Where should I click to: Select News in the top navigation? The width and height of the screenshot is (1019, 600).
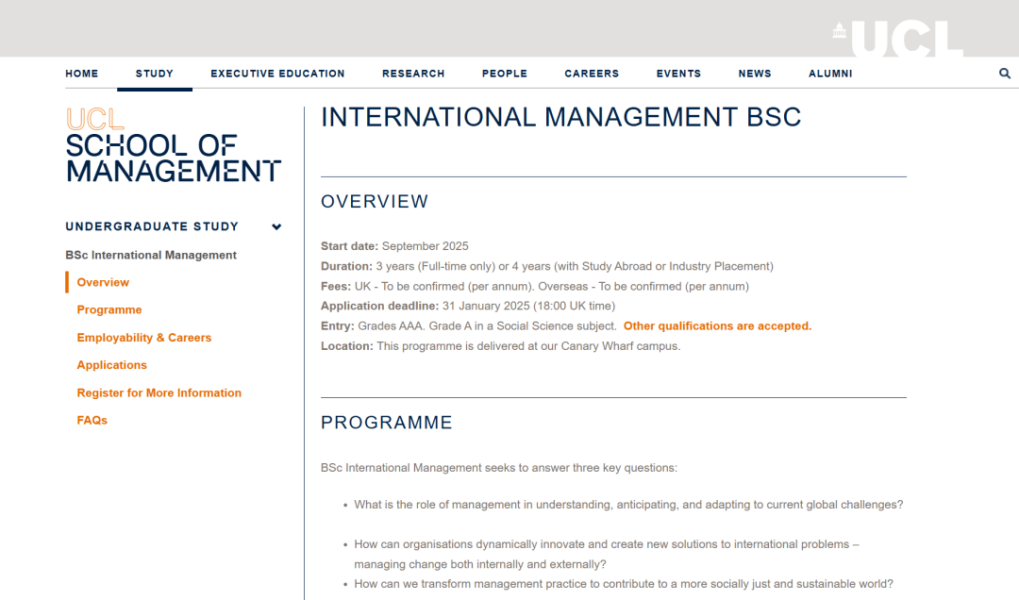[x=755, y=74]
